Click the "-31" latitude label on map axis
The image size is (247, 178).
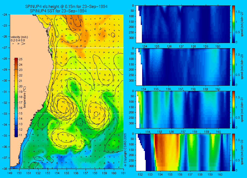pyautogui.click(x=5, y=92)
